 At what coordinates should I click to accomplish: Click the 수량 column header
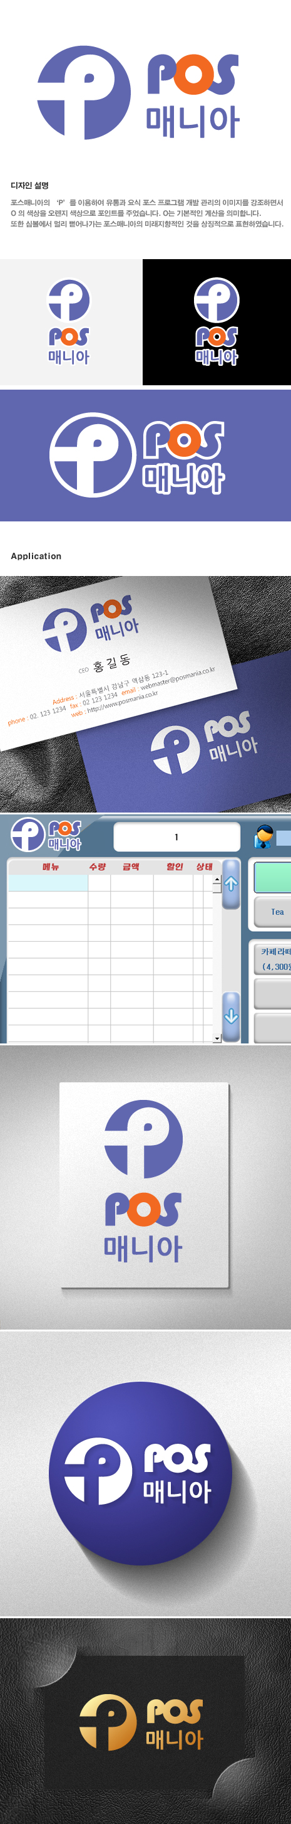(x=98, y=867)
